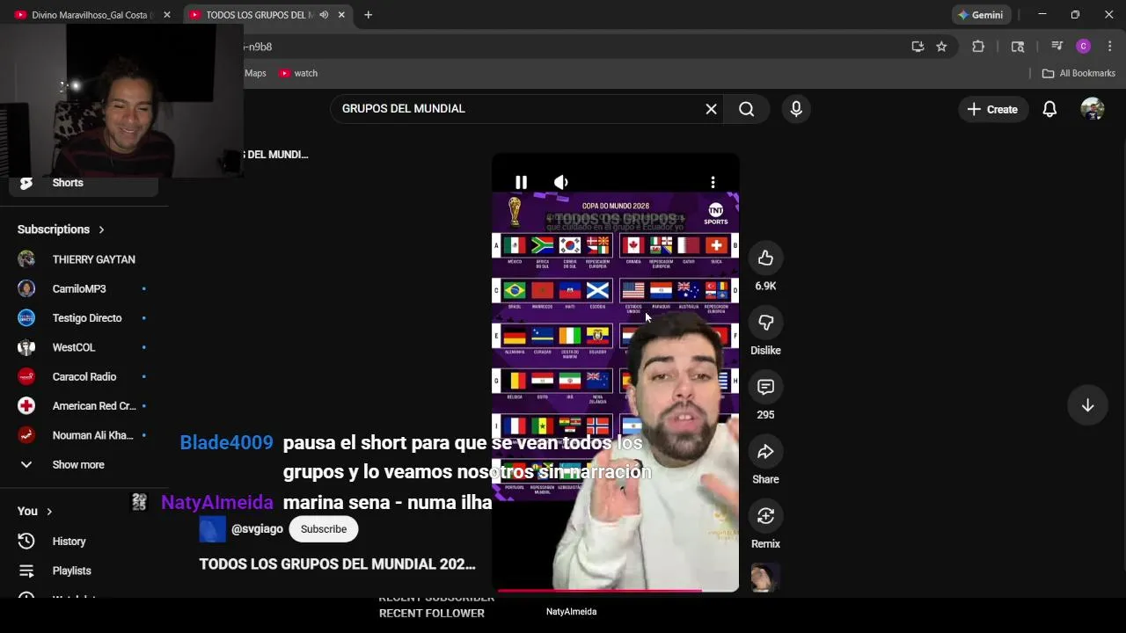Subscribe to @svgiago channel
Viewport: 1126px width, 633px height.
tap(324, 529)
